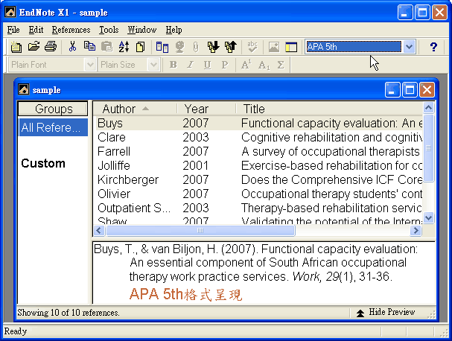This screenshot has width=452, height=341.
Task: Open the Edit menu
Action: click(36, 30)
